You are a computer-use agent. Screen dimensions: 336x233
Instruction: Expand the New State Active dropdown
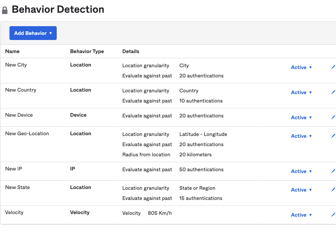[x=301, y=190]
